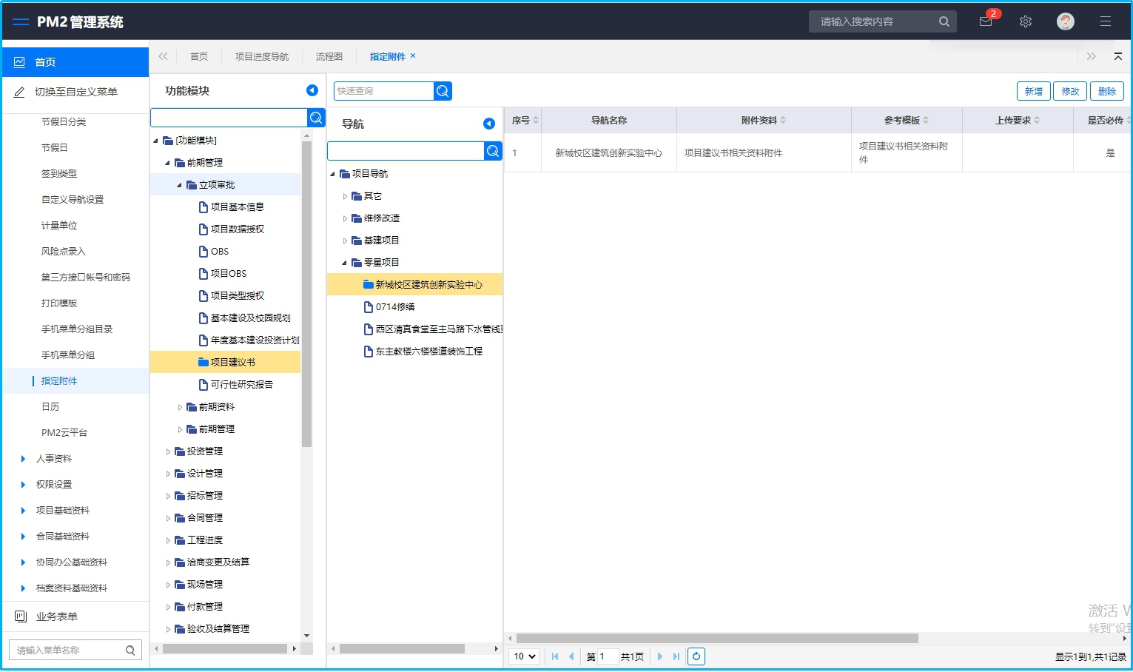Switch to the 流程图 tab
This screenshot has height=672, width=1133.
point(329,56)
